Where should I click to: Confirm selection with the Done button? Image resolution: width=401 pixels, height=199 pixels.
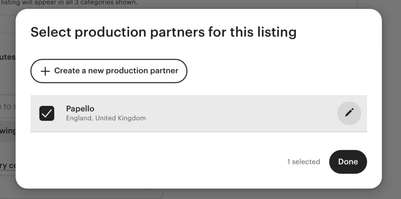pos(348,162)
